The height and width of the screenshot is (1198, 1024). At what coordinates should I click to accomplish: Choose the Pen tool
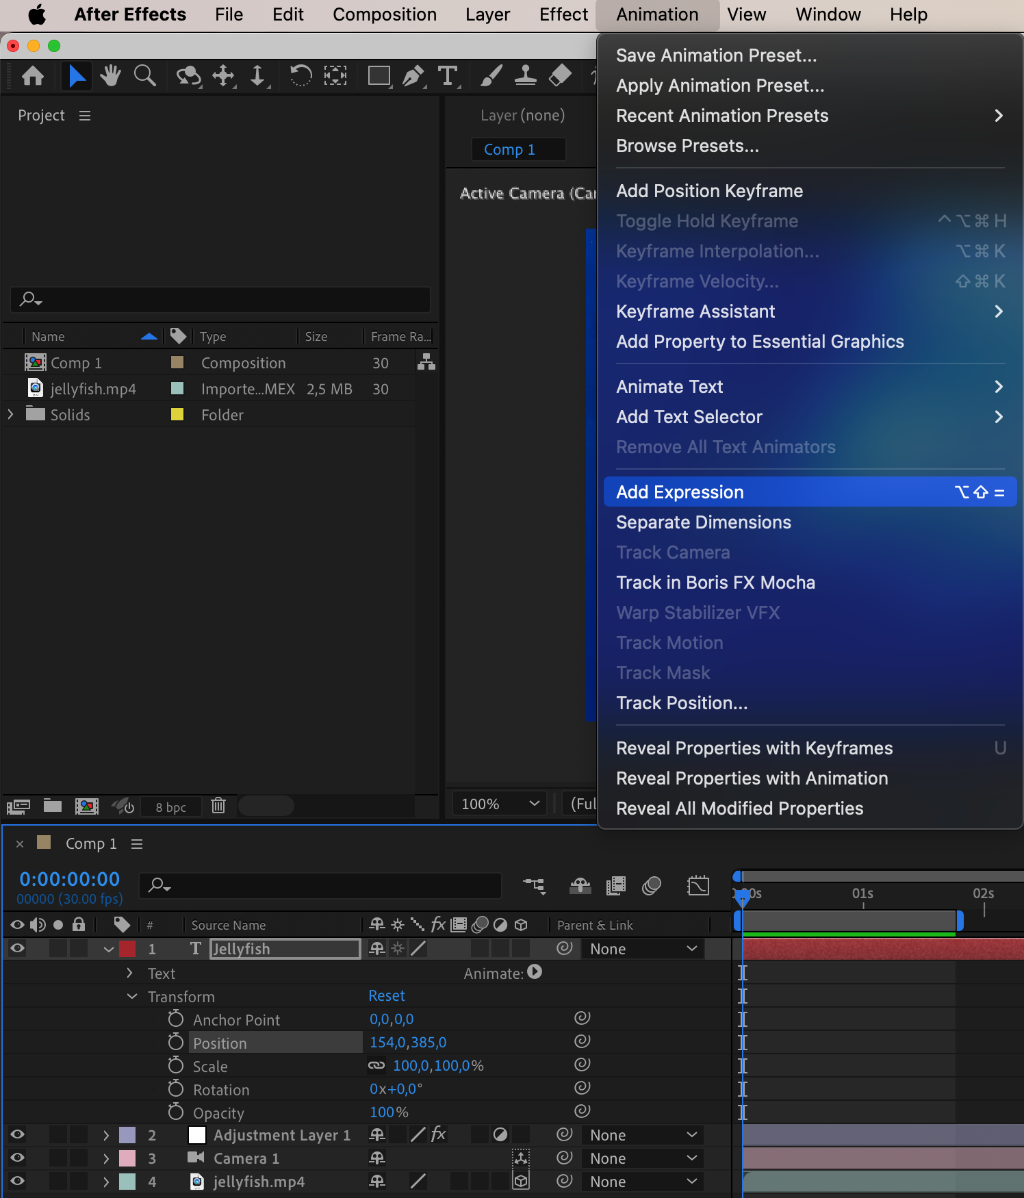[413, 76]
